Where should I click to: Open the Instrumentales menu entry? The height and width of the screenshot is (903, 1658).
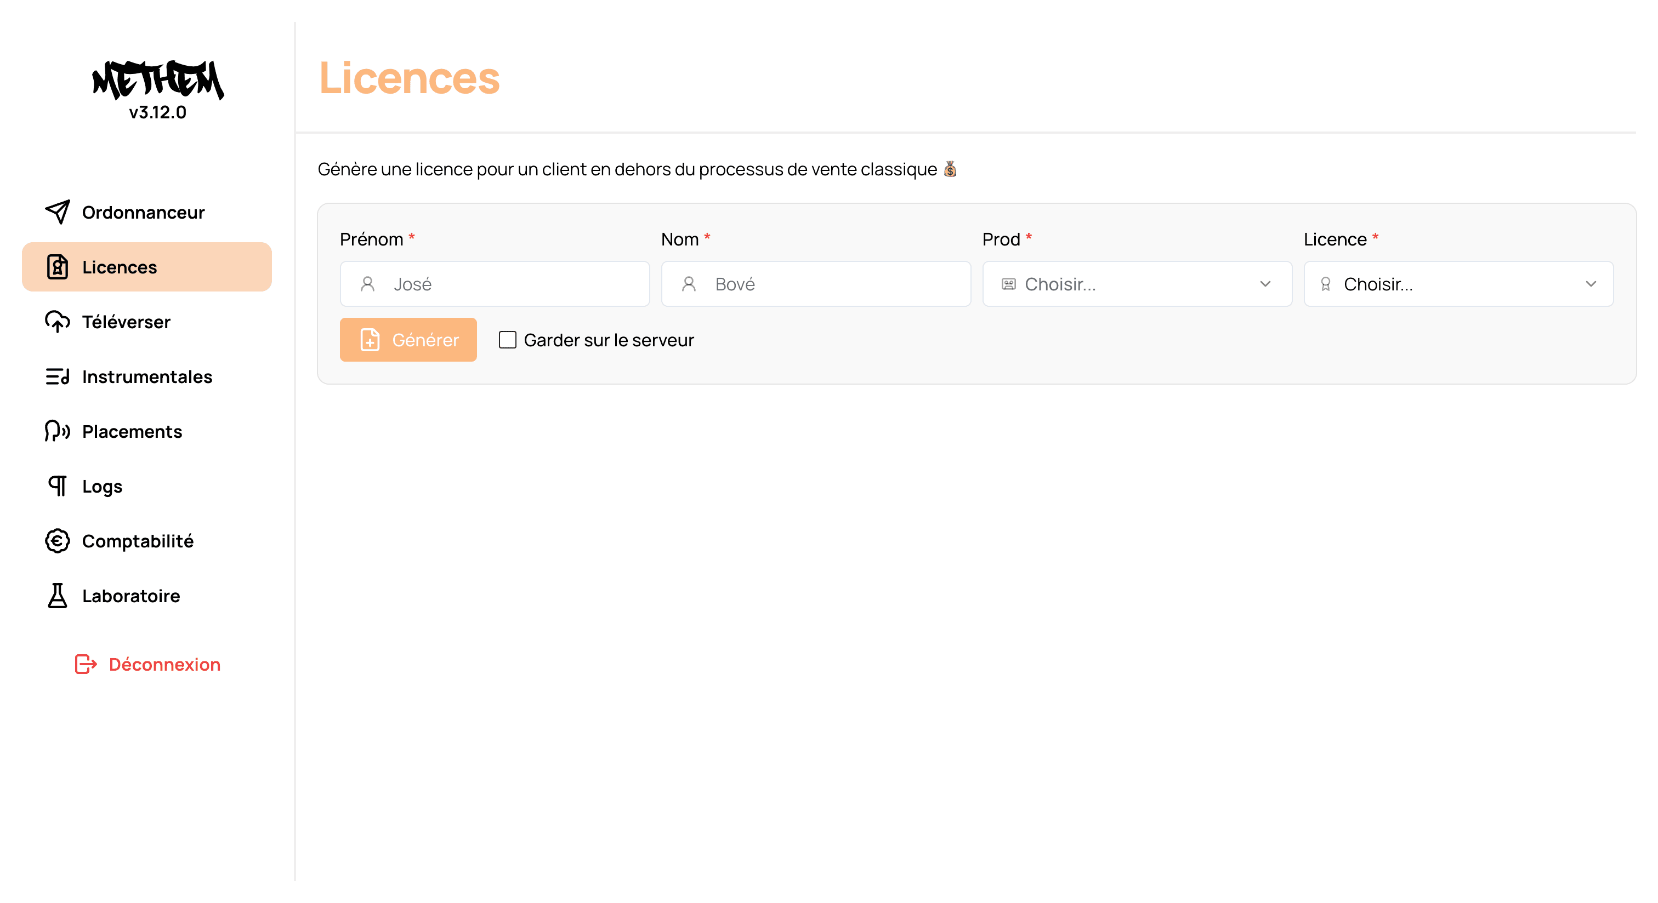147,377
